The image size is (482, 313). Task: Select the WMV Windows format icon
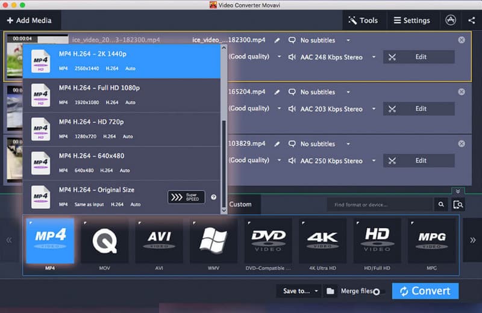coord(213,241)
